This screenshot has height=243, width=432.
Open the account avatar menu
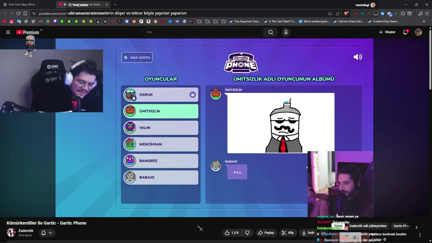418,32
